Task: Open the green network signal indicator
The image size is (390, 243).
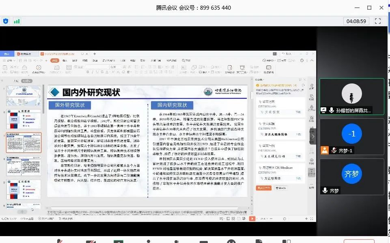Action: point(17,21)
